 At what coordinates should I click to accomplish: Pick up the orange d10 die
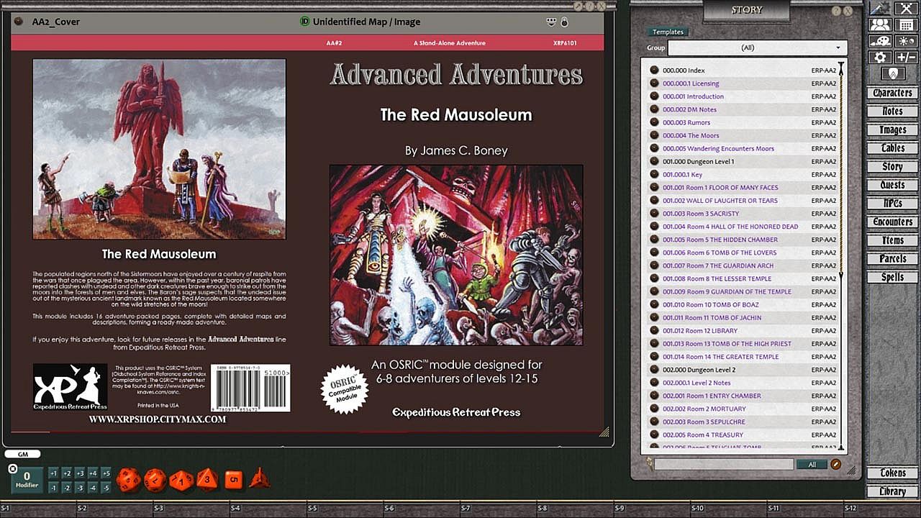tap(181, 480)
